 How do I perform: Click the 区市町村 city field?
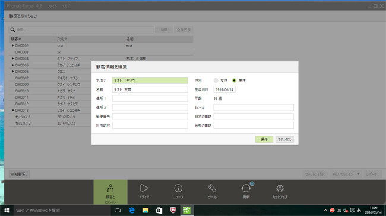coord(150,125)
